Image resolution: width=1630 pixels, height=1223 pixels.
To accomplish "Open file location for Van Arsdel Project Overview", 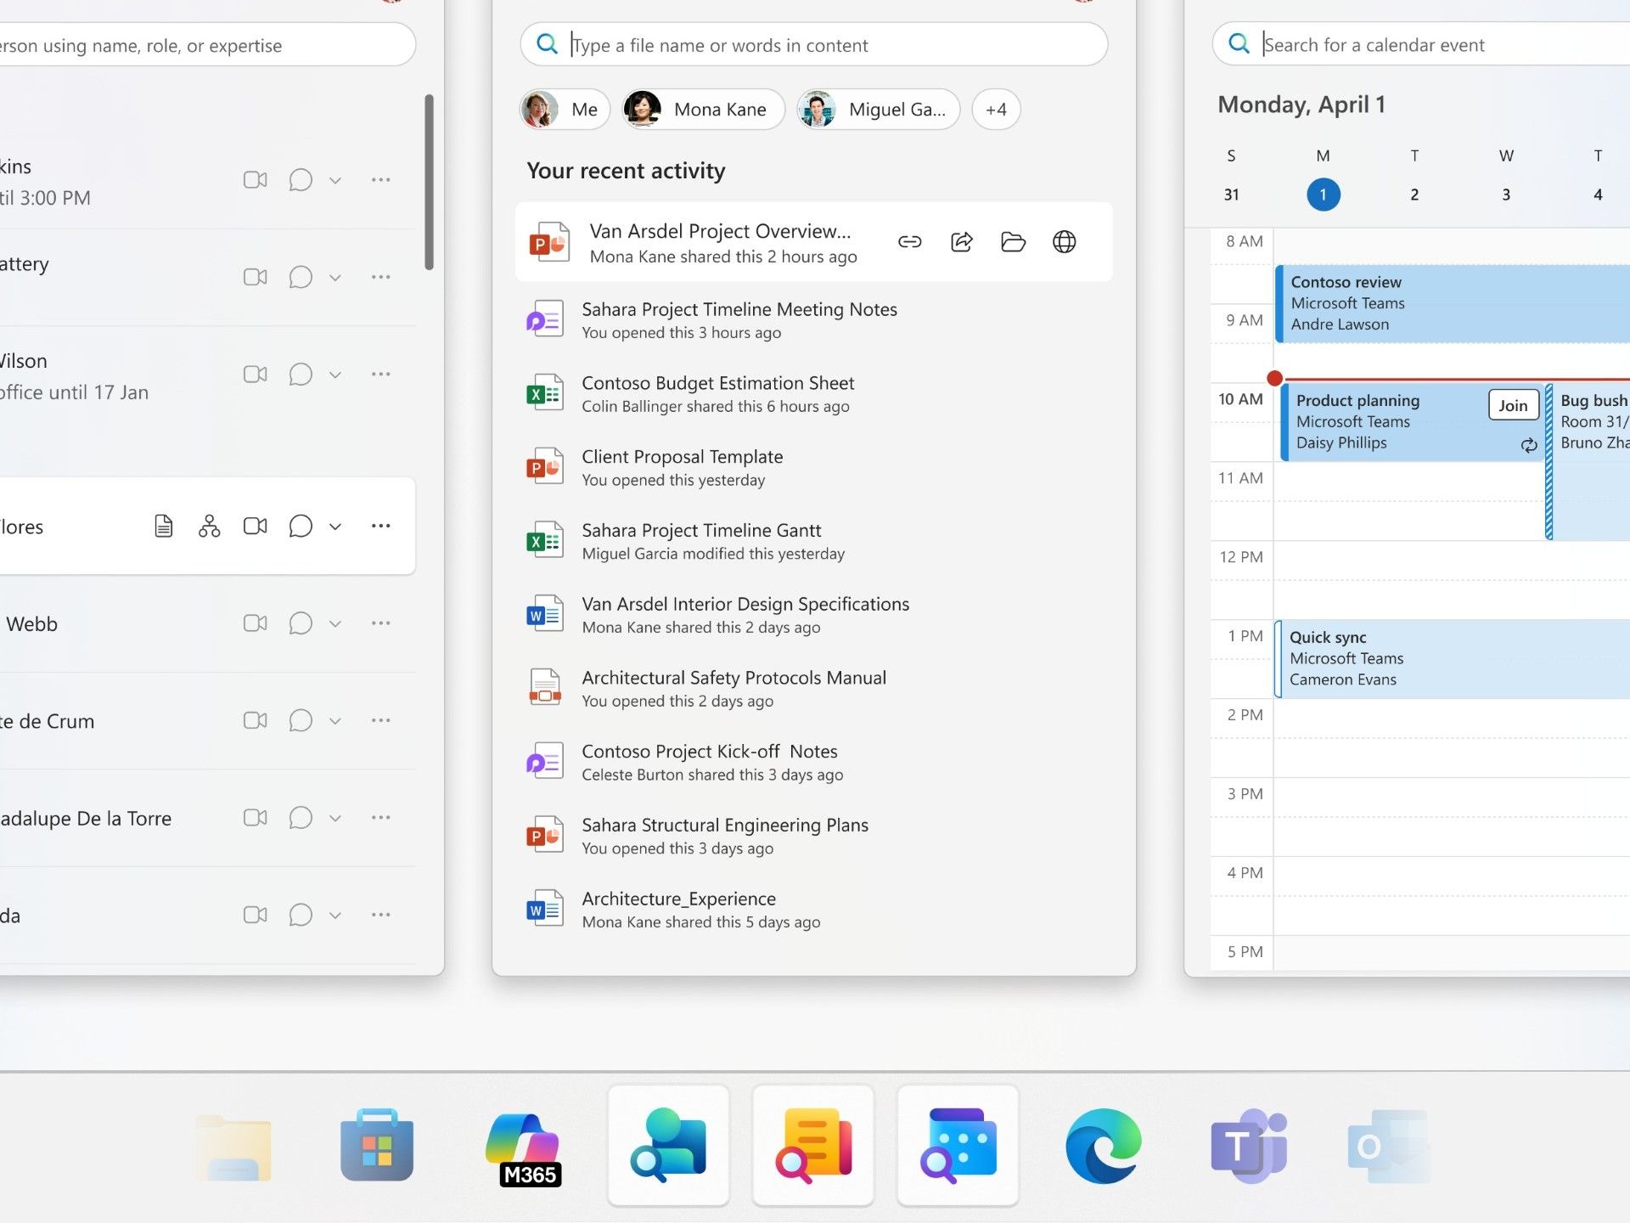I will click(x=1013, y=242).
